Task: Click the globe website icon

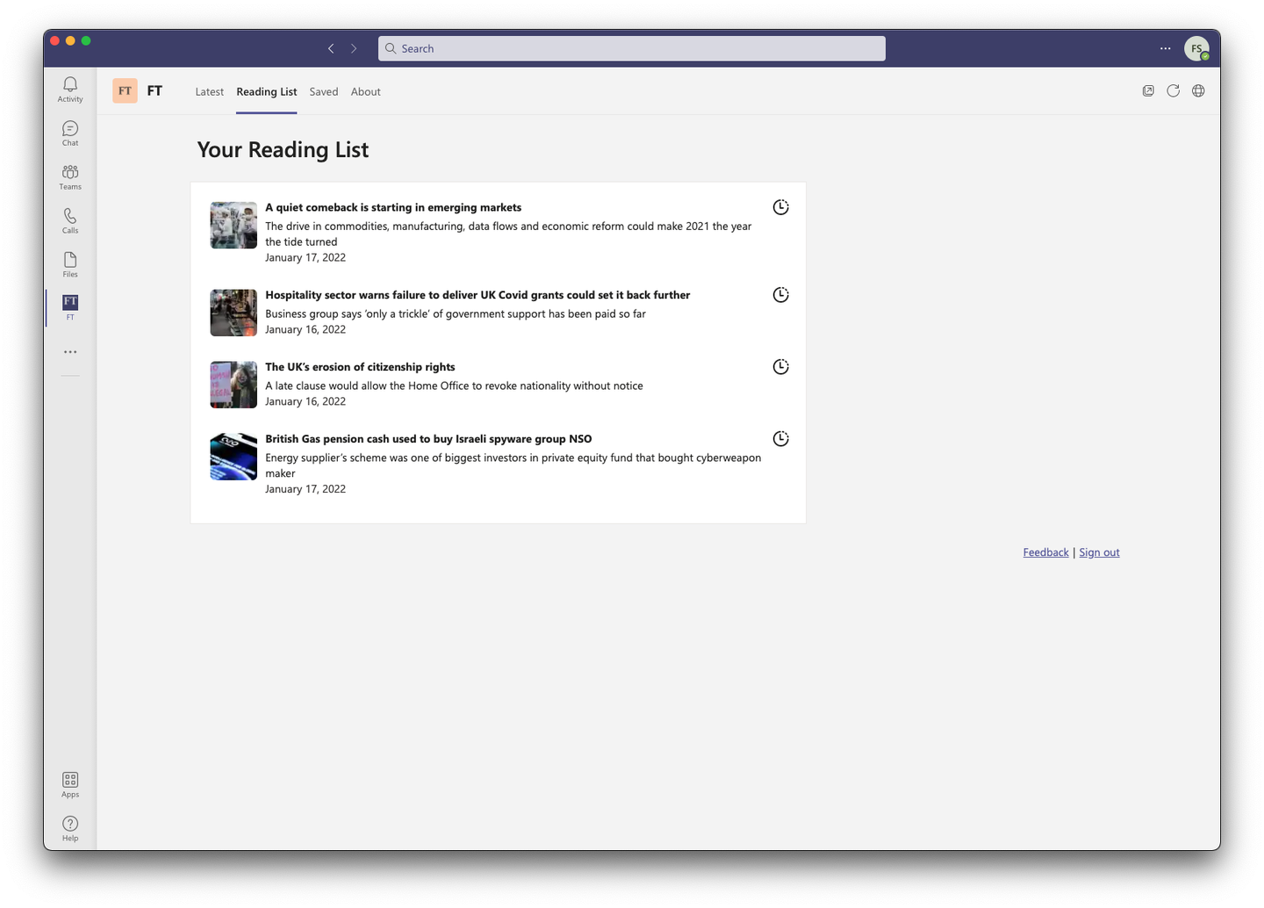Action: click(x=1198, y=91)
